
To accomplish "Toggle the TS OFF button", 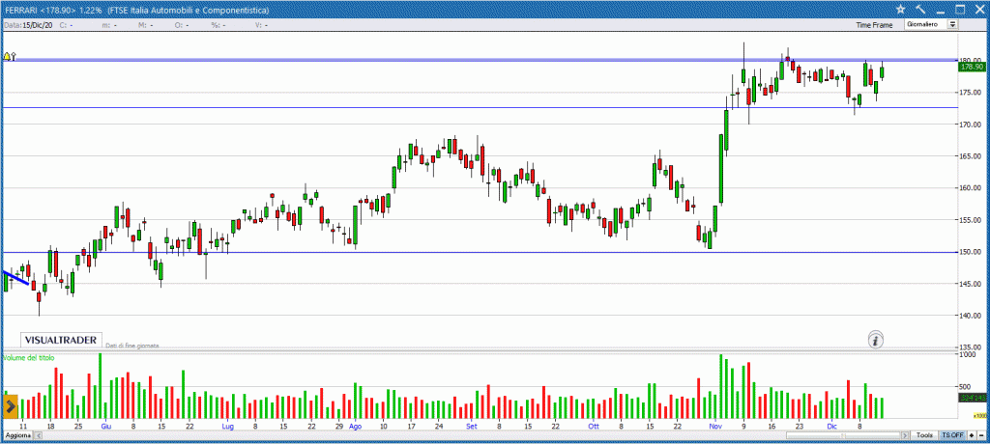I will pos(952,436).
